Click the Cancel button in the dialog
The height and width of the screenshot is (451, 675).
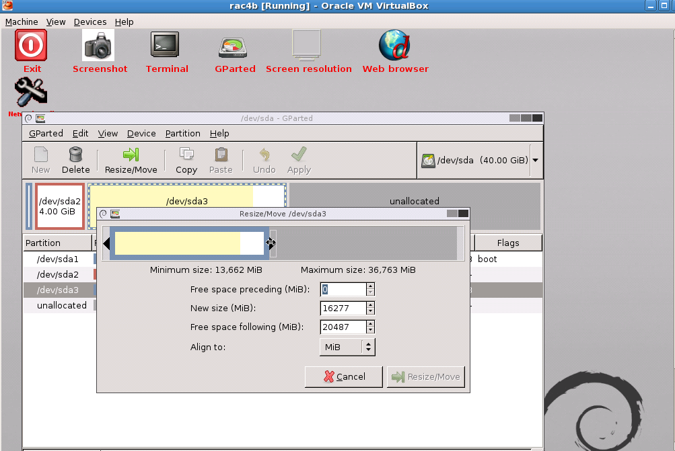tap(343, 376)
